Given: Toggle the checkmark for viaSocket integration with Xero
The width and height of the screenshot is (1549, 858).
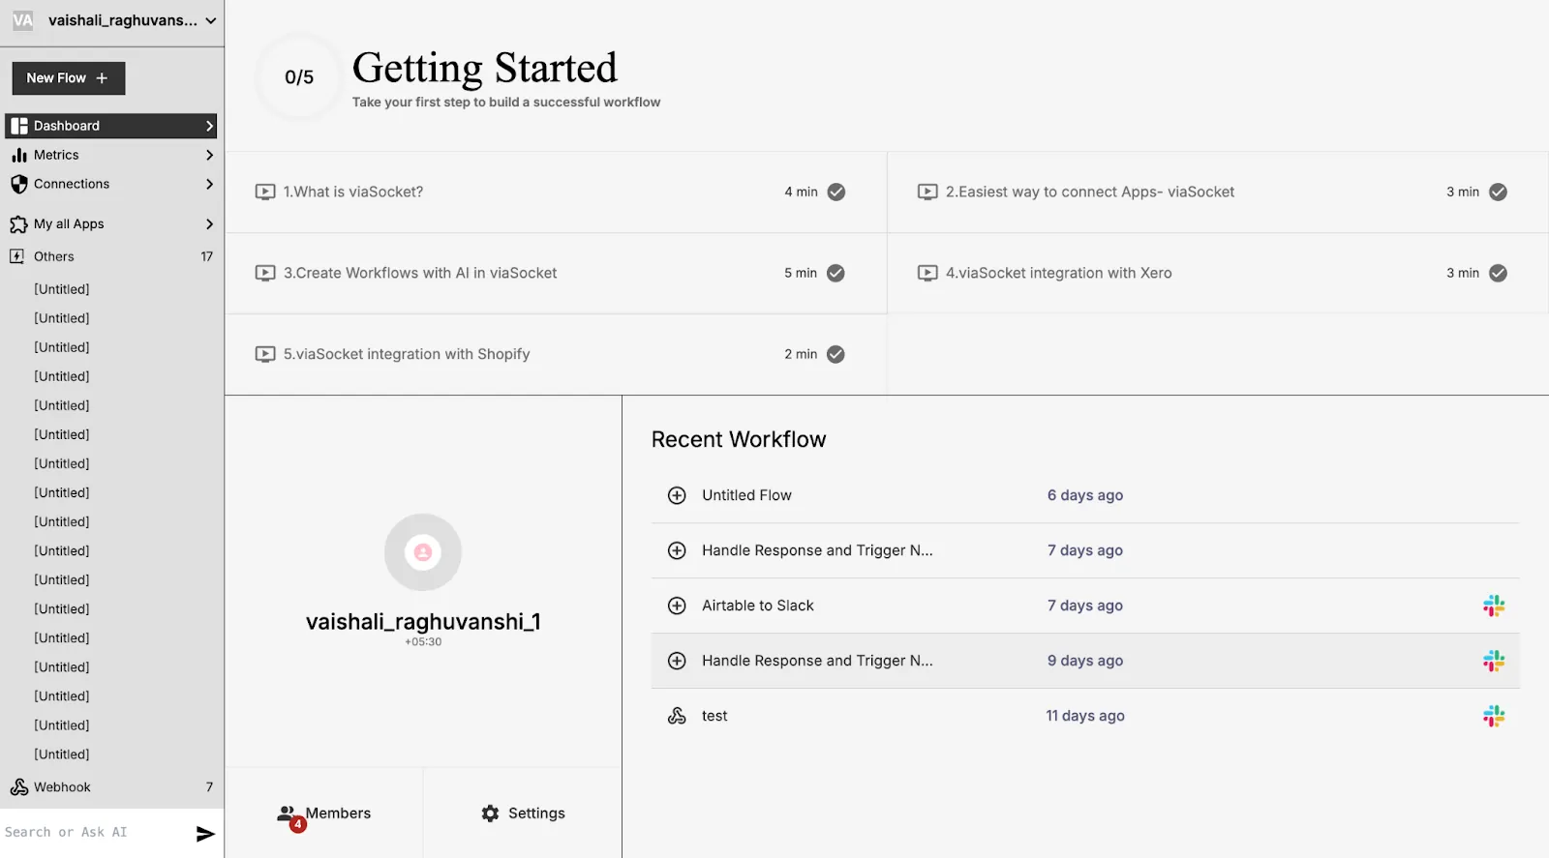Looking at the screenshot, I should tap(1498, 273).
